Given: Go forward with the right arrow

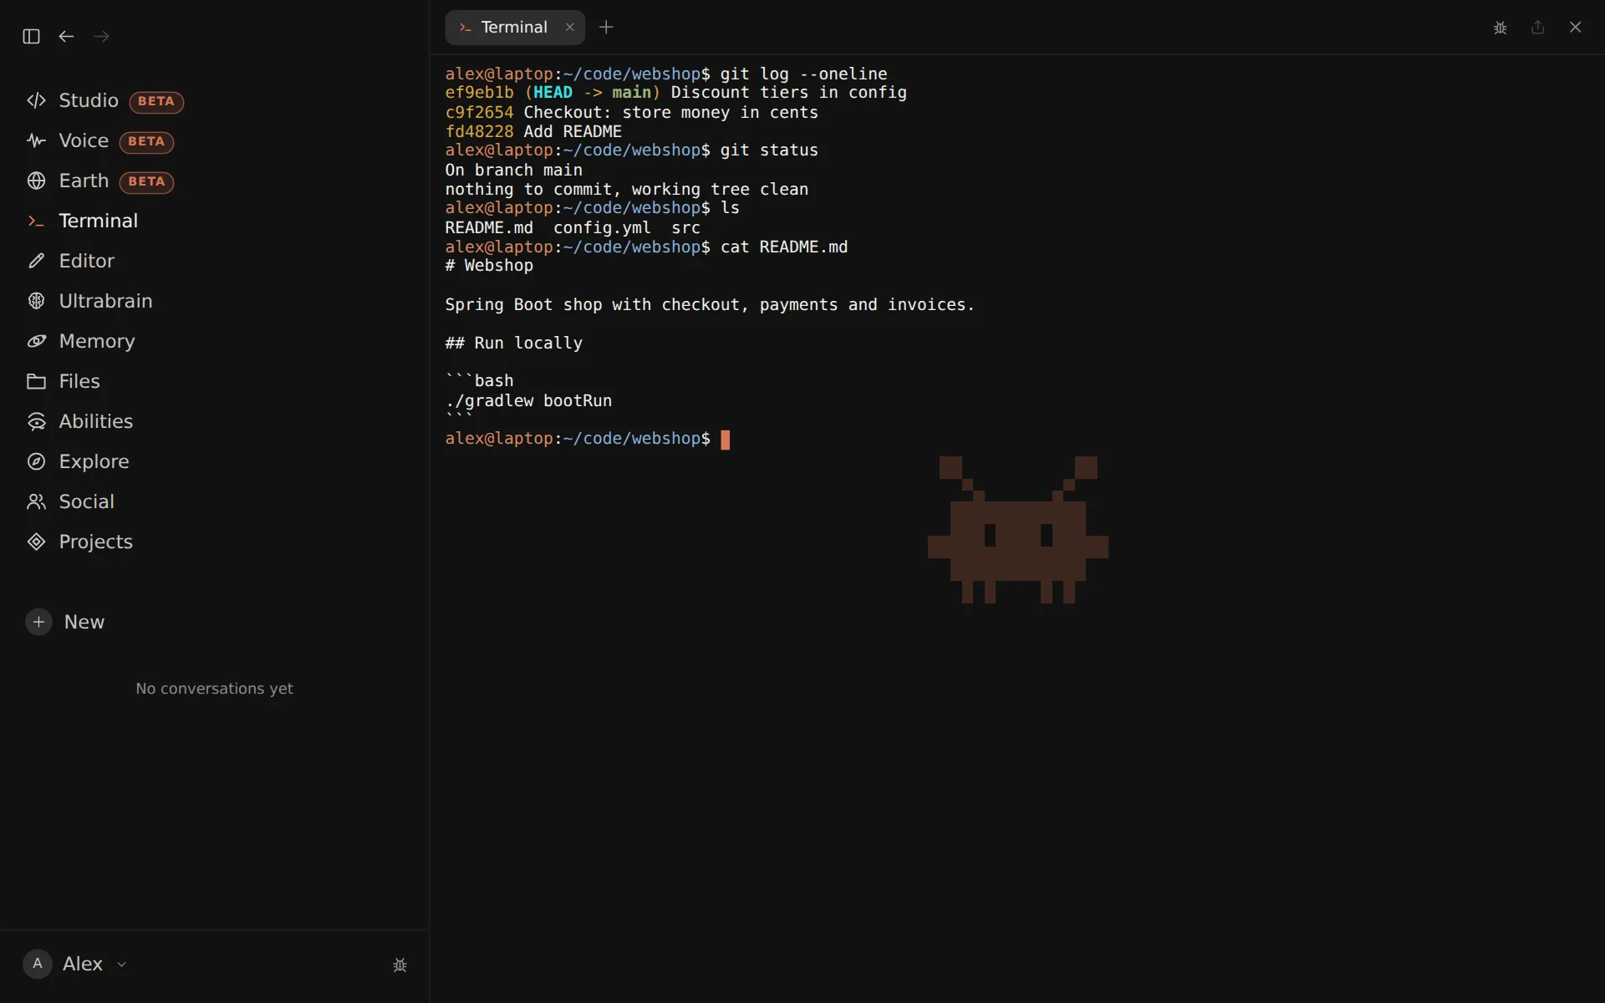Looking at the screenshot, I should [101, 36].
